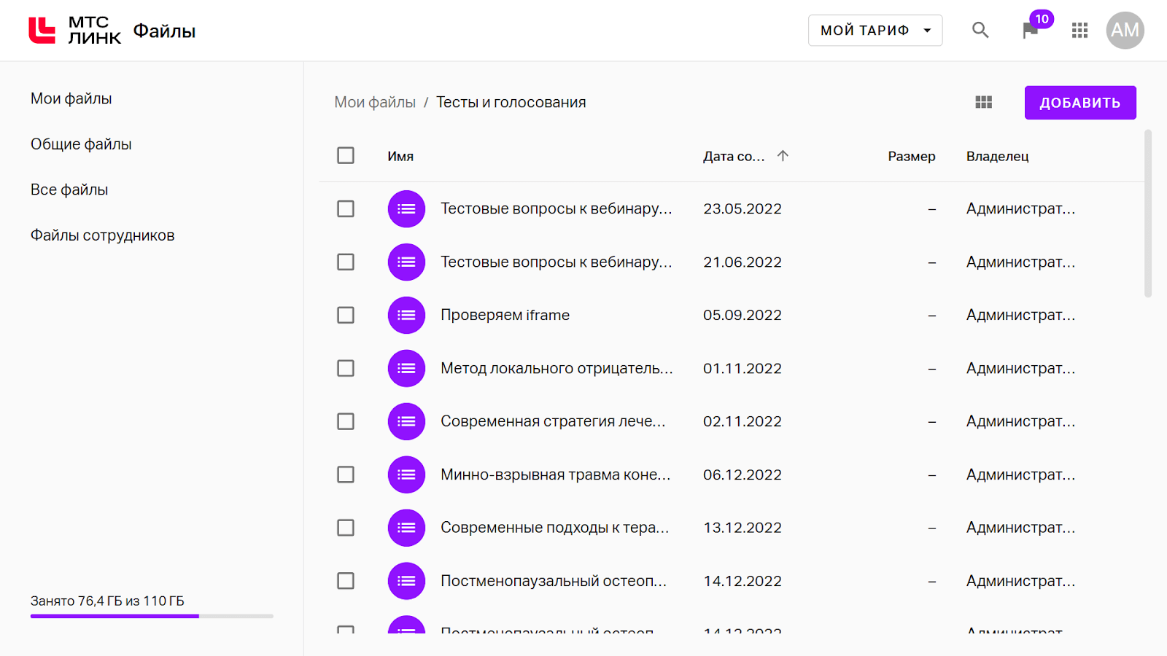Open the apps grid menu in header
1167x656 pixels.
pos(1079,30)
